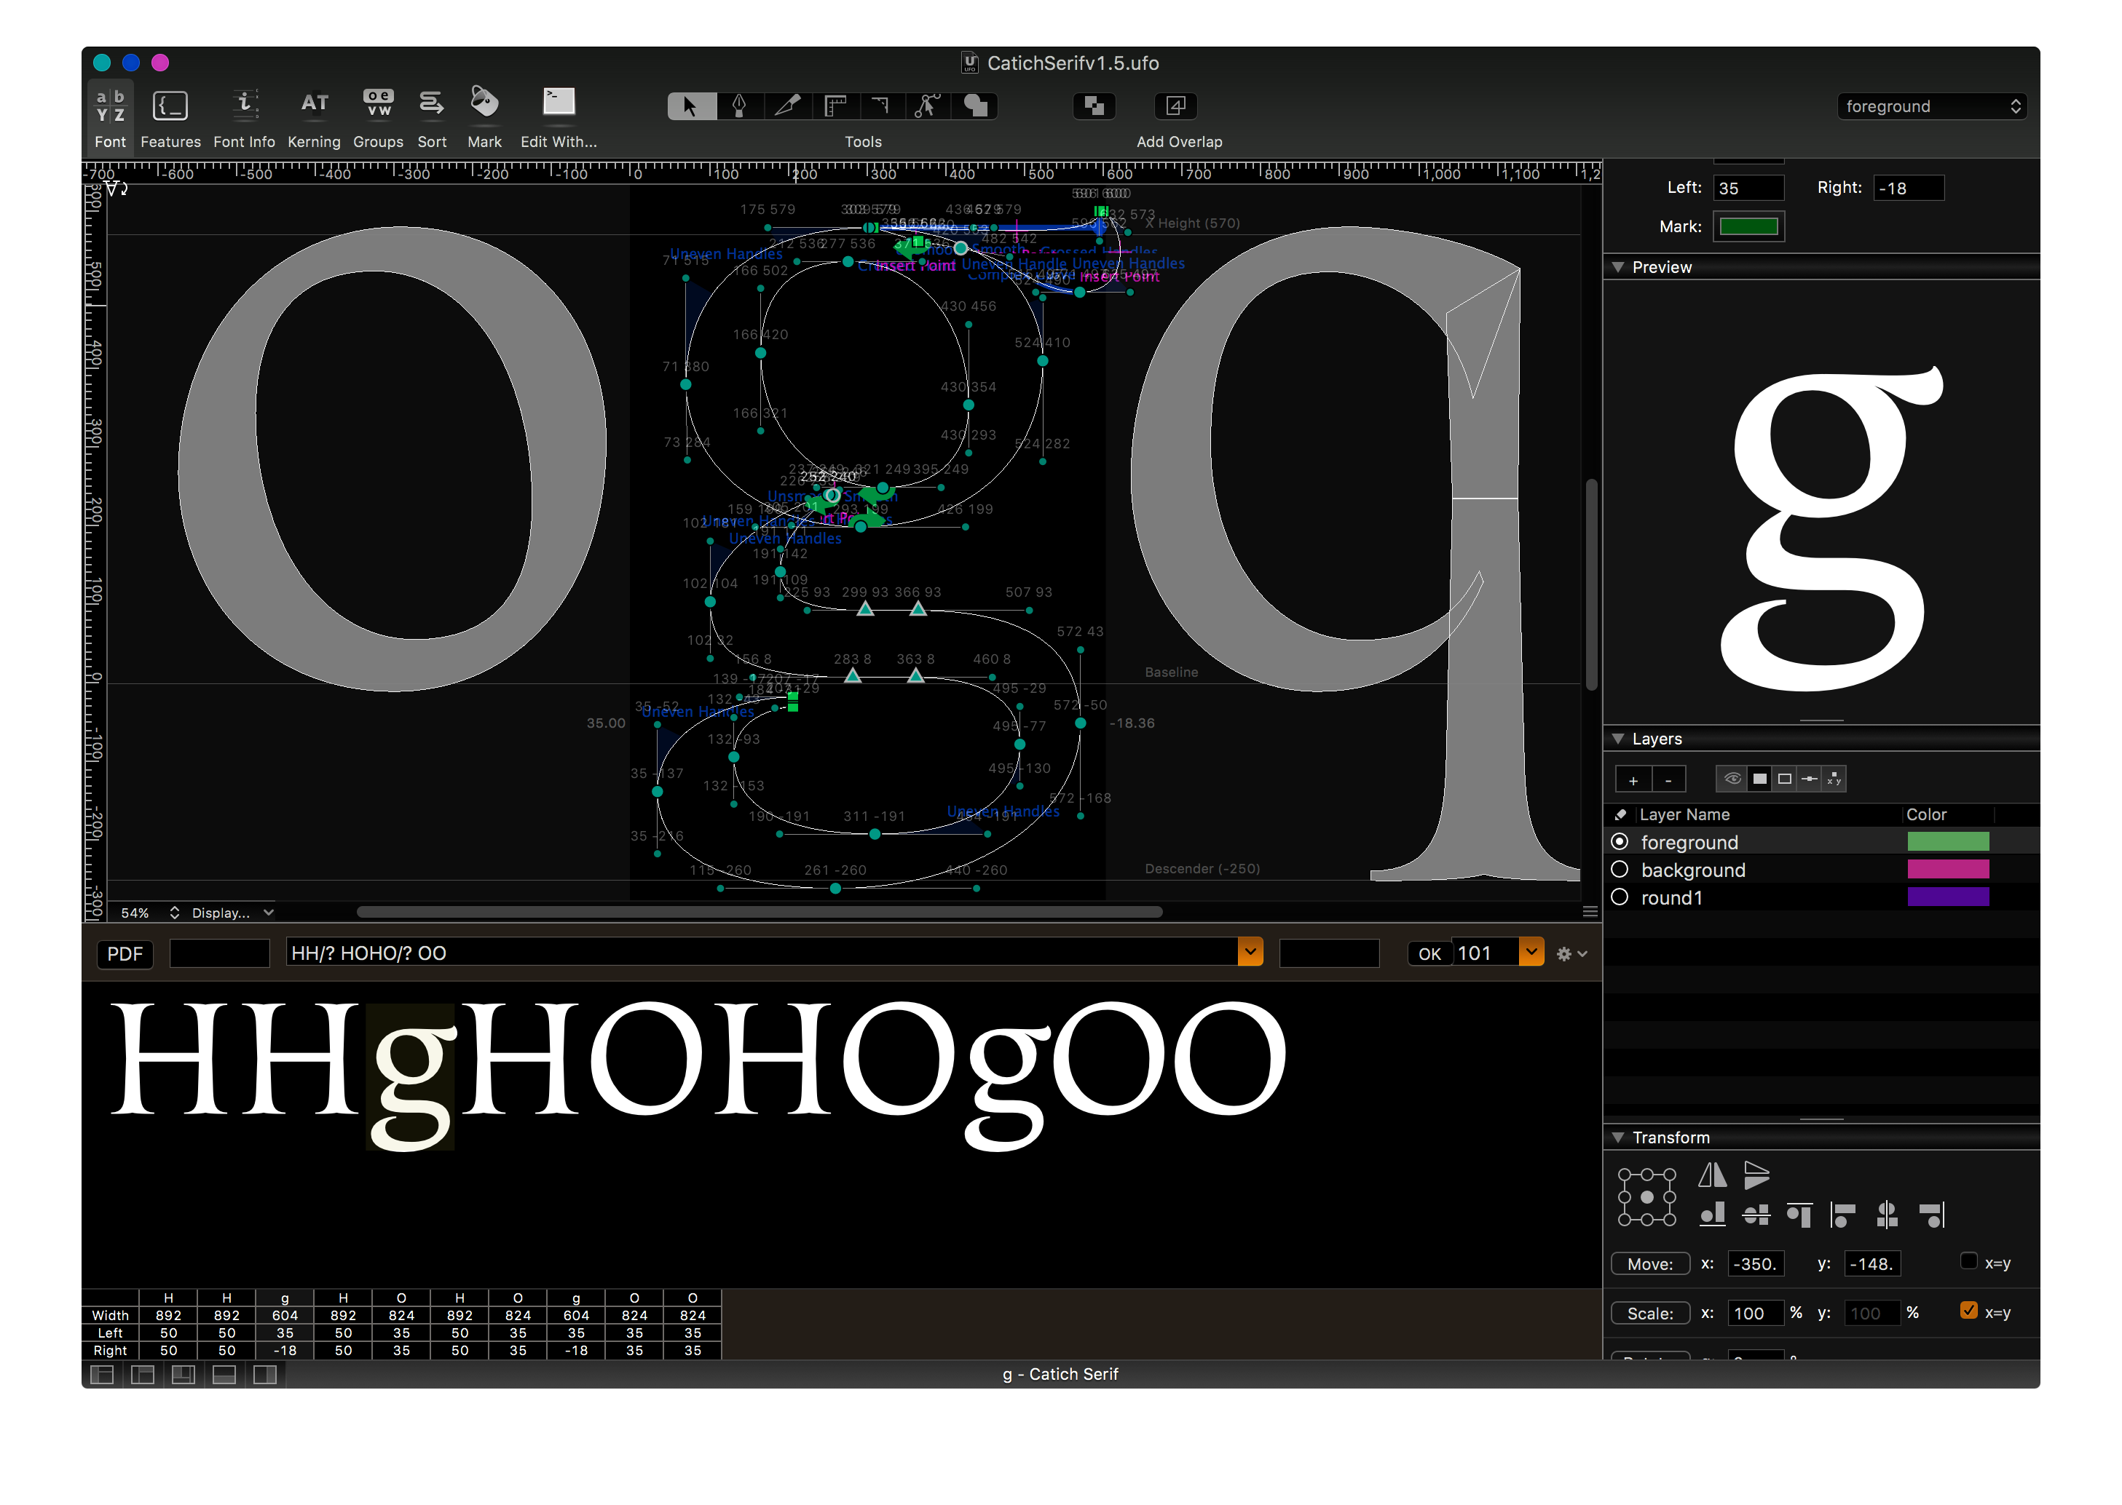Open the foreground layer dropdown in toolbar
Image resolution: width=2122 pixels, height=1505 pixels.
tap(1932, 106)
